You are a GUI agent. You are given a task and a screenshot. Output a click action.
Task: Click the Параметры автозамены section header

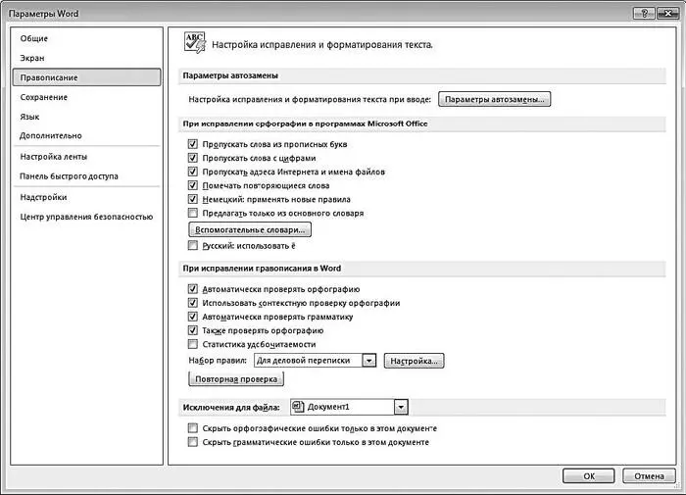tap(230, 75)
